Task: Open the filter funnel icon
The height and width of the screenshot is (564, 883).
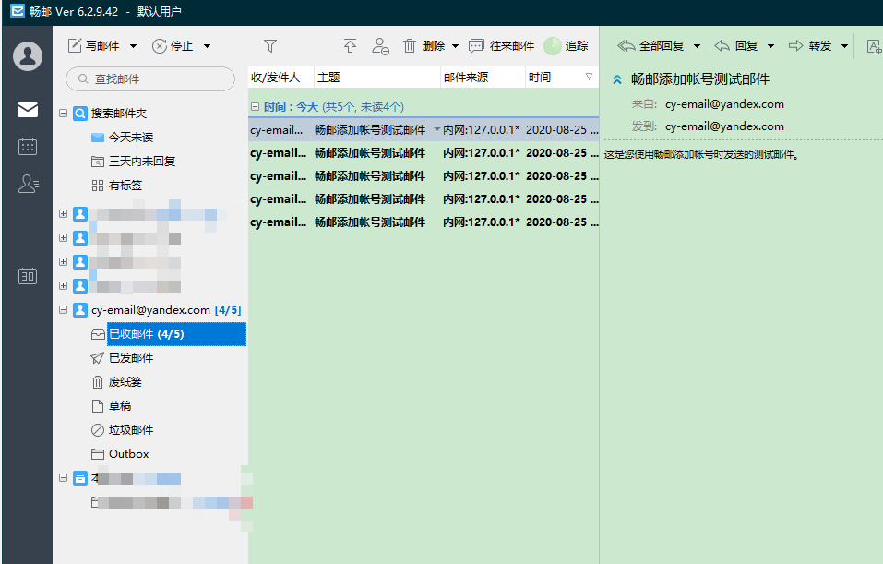Action: click(x=270, y=45)
